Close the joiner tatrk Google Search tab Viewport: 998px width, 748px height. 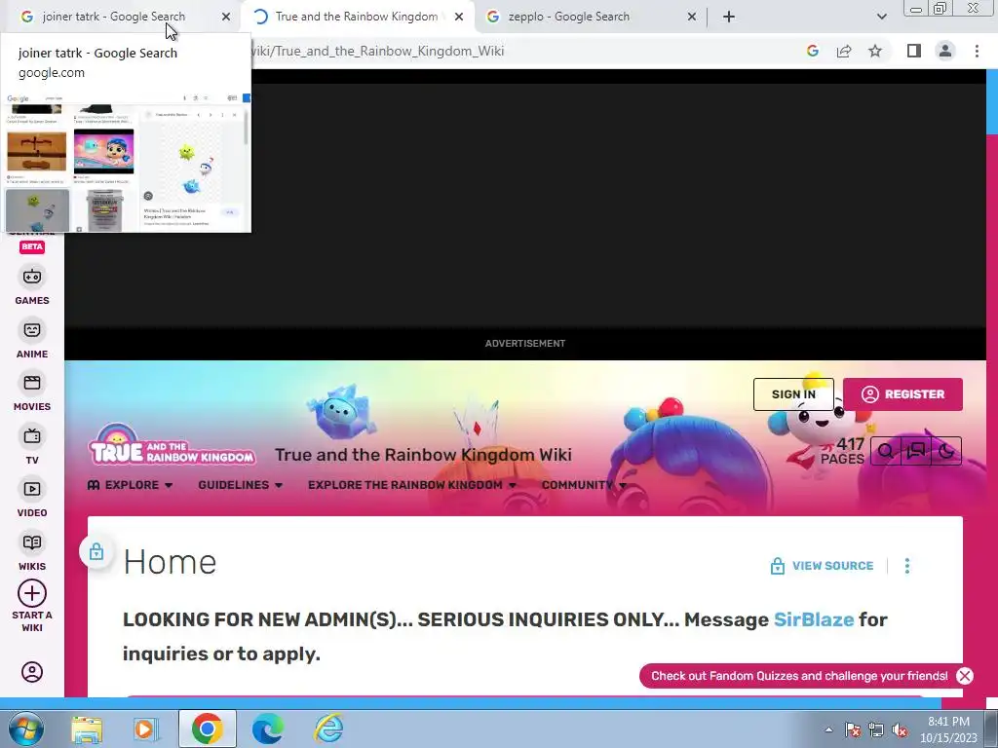click(x=226, y=17)
